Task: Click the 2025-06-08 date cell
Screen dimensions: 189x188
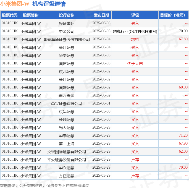Action: pyautogui.click(x=101, y=23)
